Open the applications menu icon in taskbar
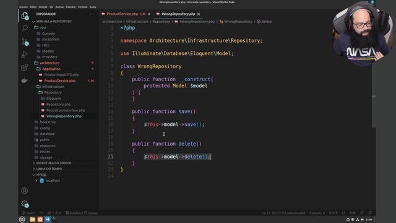This screenshot has width=396, height=223. (x=22, y=219)
